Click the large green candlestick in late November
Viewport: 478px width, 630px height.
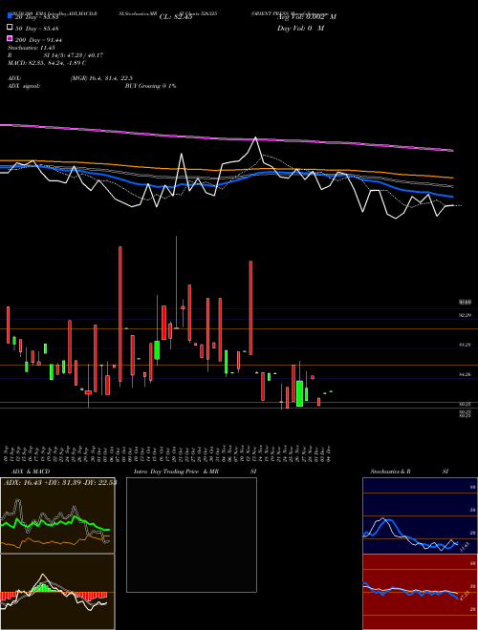[299, 393]
